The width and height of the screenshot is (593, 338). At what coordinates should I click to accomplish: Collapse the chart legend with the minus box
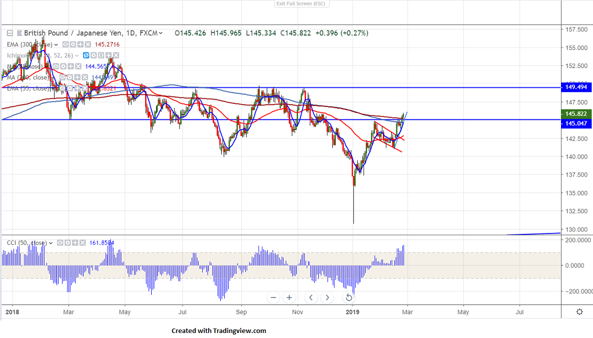[10, 33]
